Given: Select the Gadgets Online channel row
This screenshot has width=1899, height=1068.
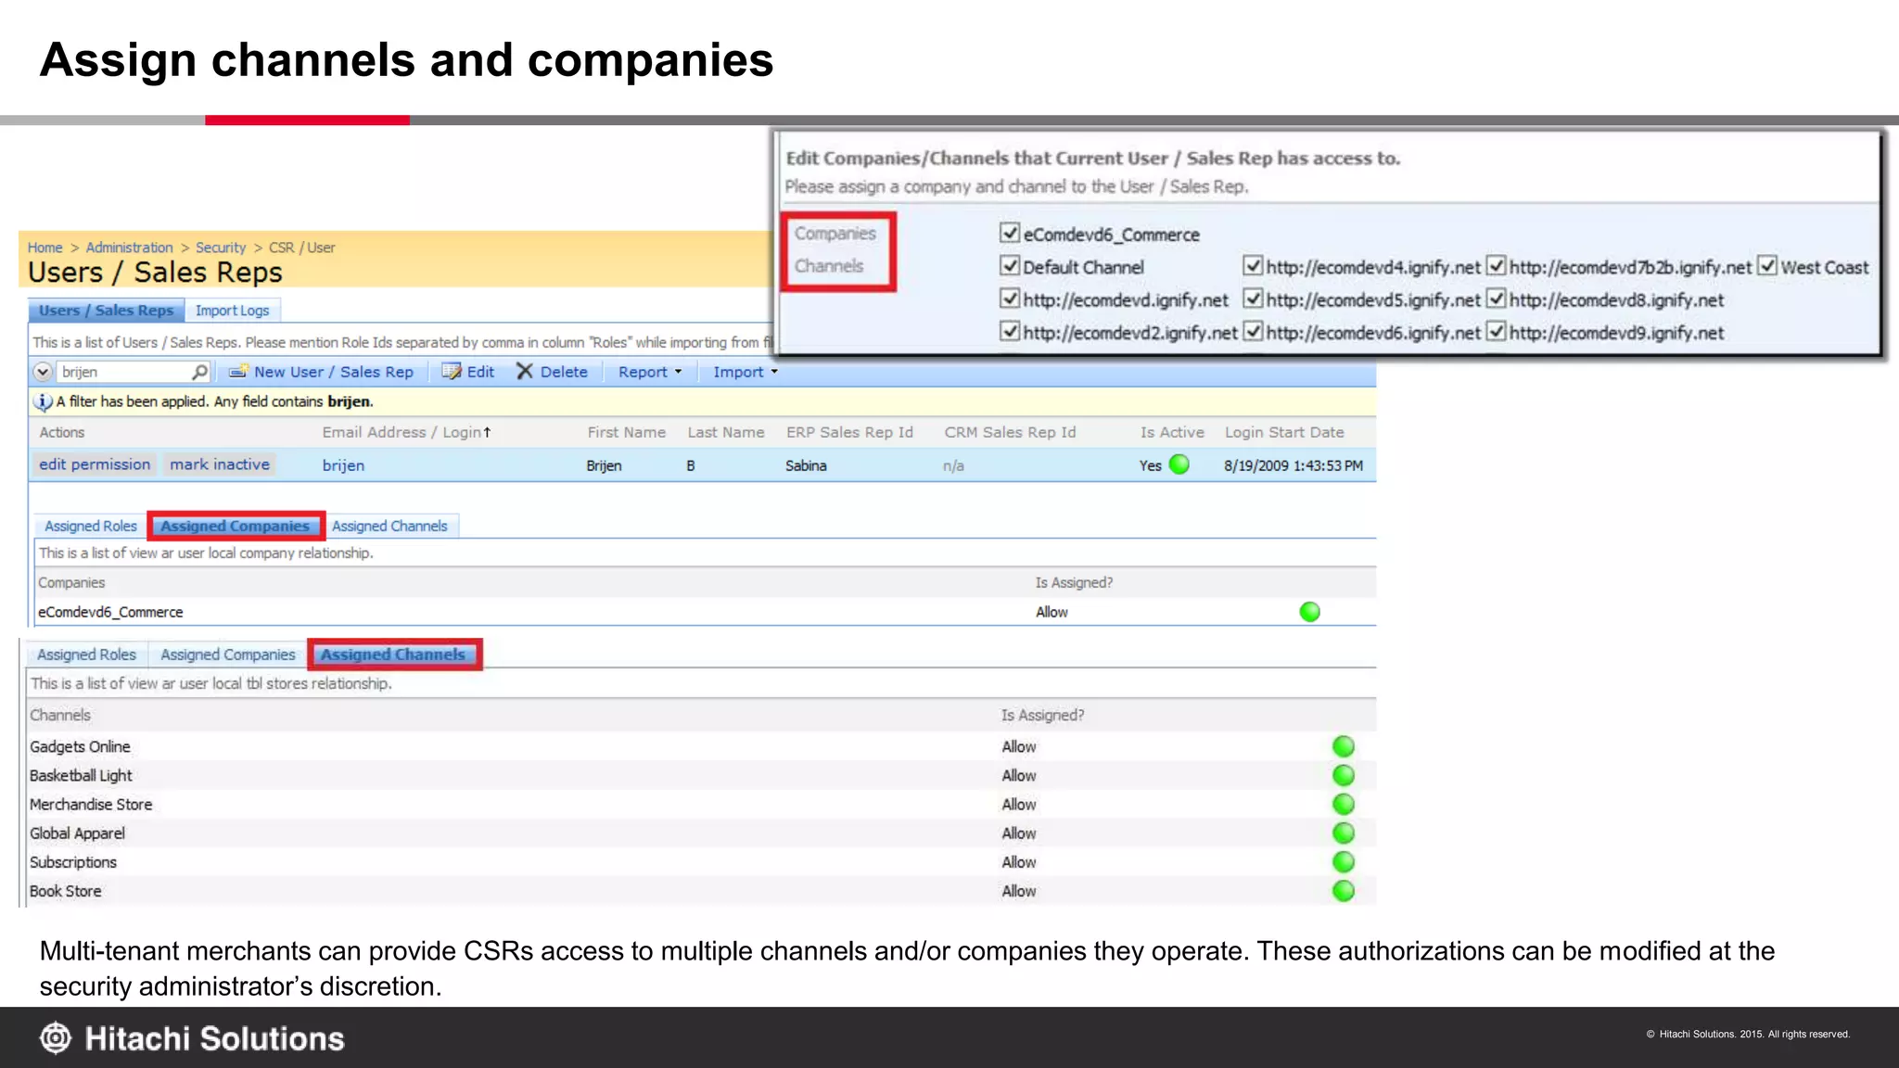Looking at the screenshot, I should (701, 746).
